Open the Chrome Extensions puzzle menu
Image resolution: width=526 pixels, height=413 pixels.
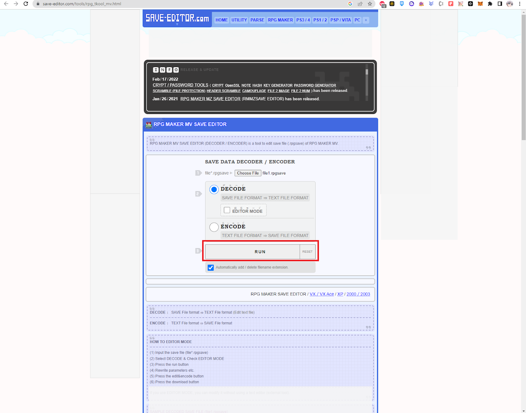pos(490,4)
